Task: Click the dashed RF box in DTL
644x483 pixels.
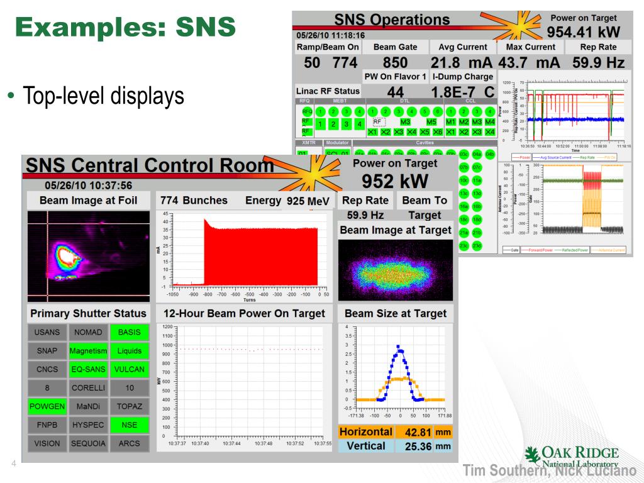Action: pyautogui.click(x=379, y=122)
